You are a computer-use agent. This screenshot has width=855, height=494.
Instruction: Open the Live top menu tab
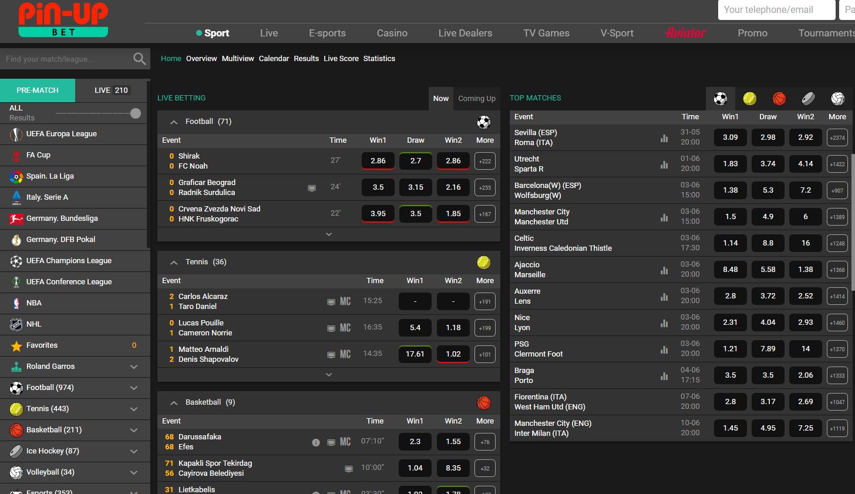[269, 33]
